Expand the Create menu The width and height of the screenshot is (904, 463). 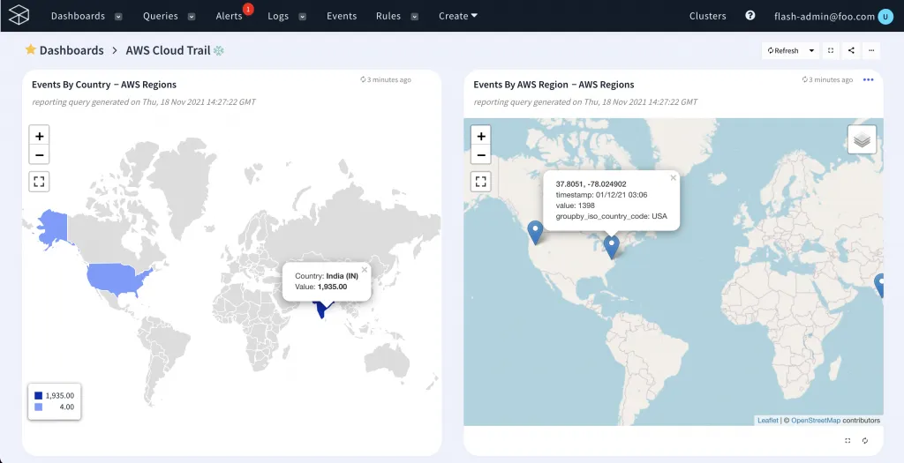pos(458,16)
